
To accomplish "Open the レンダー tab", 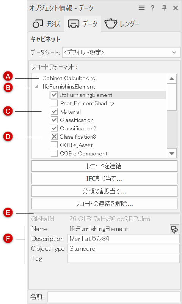I will 122,24.
